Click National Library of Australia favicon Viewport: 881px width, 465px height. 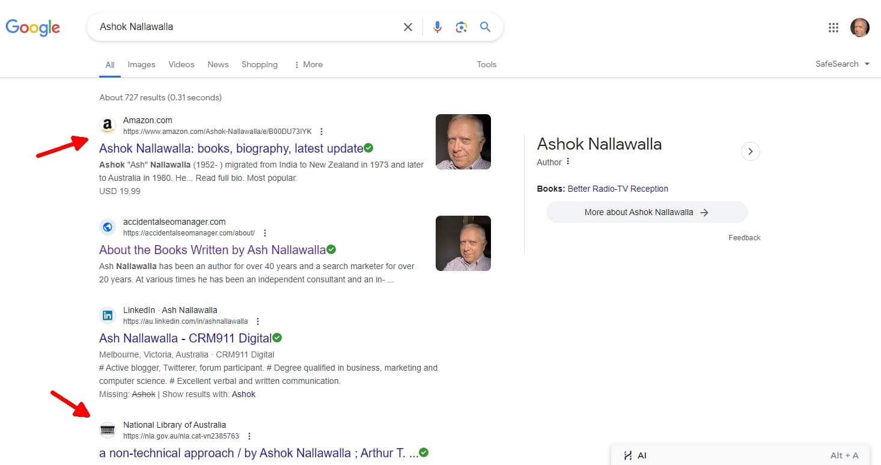[108, 430]
